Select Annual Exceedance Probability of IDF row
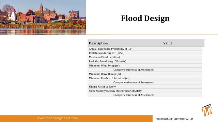This screenshot has width=218, height=122. (x=144, y=49)
